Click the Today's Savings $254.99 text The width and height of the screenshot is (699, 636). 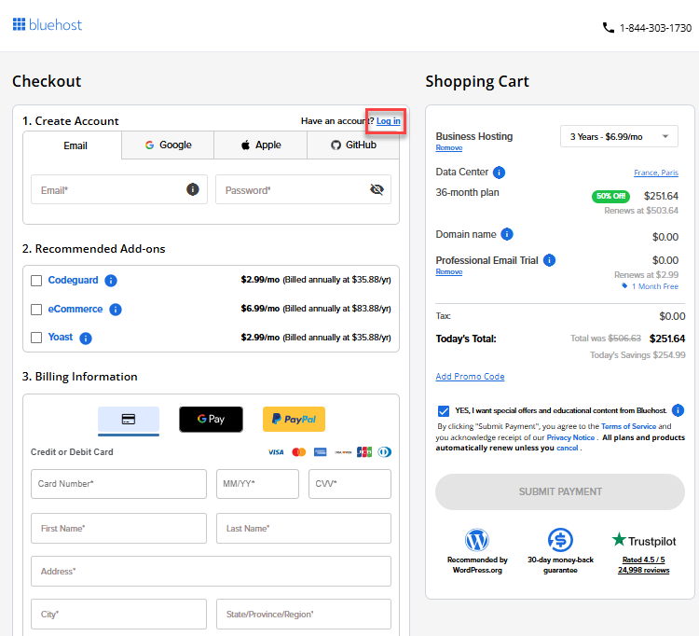click(637, 355)
